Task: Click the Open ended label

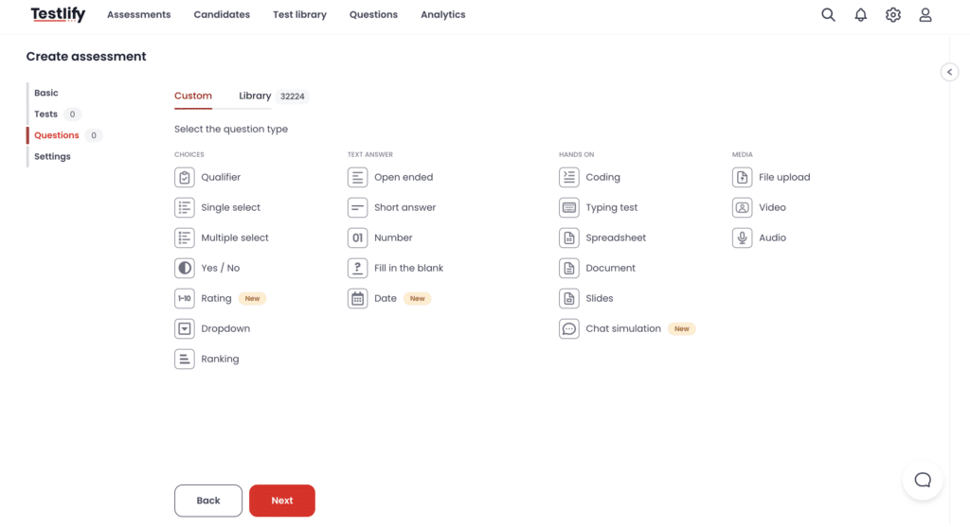Action: [x=404, y=177]
